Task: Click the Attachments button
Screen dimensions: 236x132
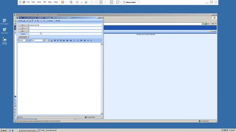Action: pos(23,37)
